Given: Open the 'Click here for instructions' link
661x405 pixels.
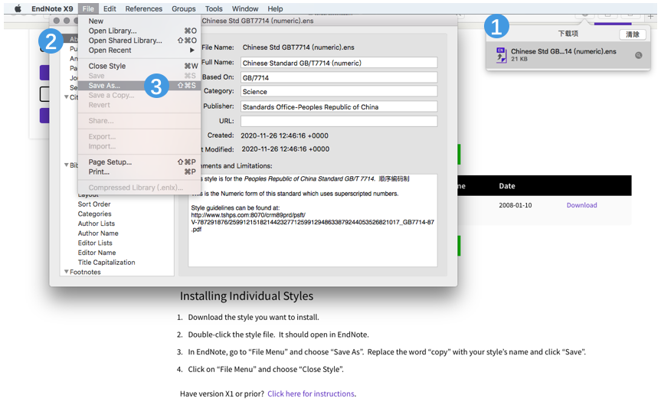Looking at the screenshot, I should pos(310,394).
